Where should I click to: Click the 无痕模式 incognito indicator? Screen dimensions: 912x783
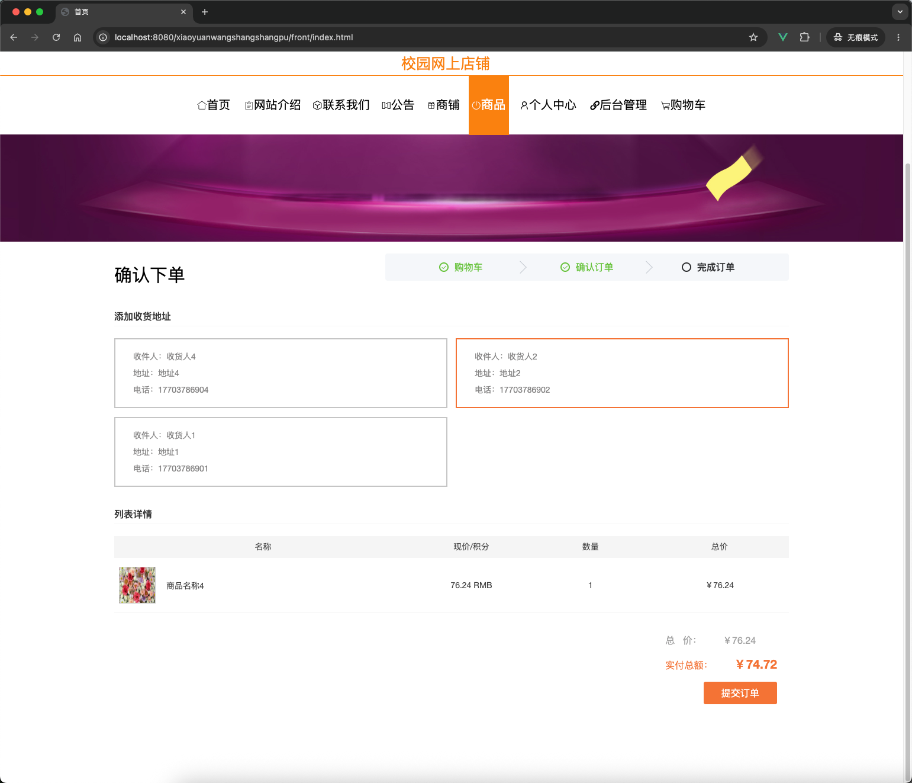(x=856, y=37)
